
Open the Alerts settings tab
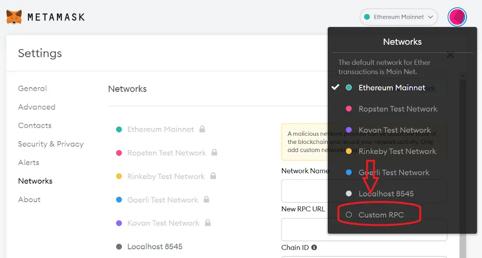pos(28,163)
